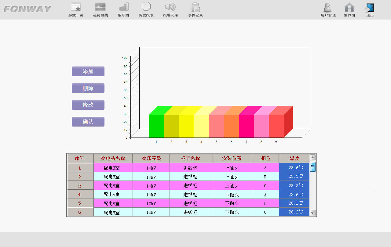Viewport: 391px width, 247px height.
Task: Click temperature 28.6℃ in row 1
Action: [x=296, y=168]
